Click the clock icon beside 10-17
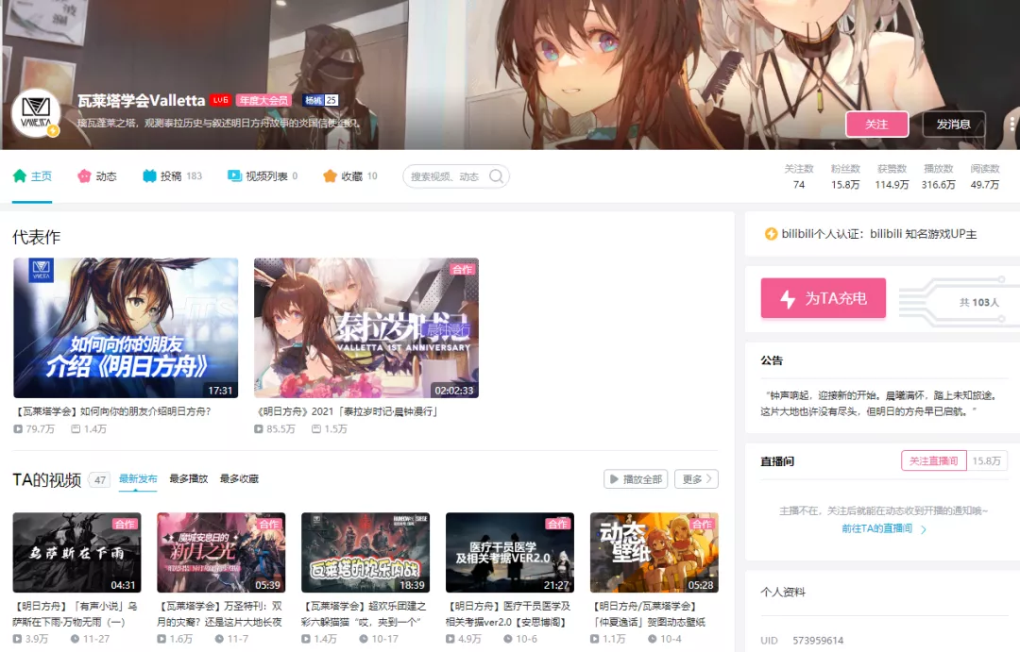This screenshot has width=1020, height=652. (x=365, y=639)
